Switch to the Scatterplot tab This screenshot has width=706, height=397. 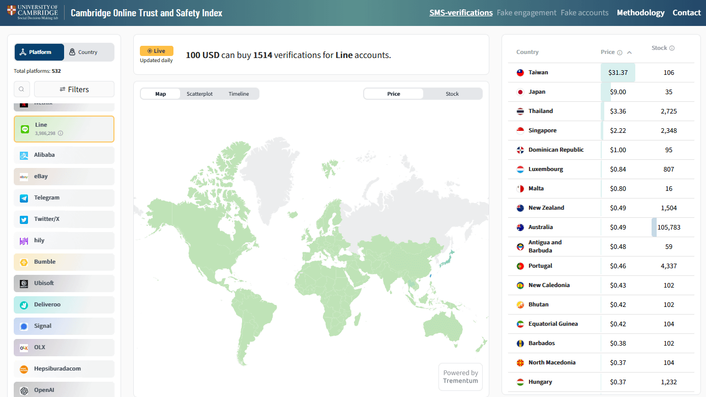click(x=199, y=94)
